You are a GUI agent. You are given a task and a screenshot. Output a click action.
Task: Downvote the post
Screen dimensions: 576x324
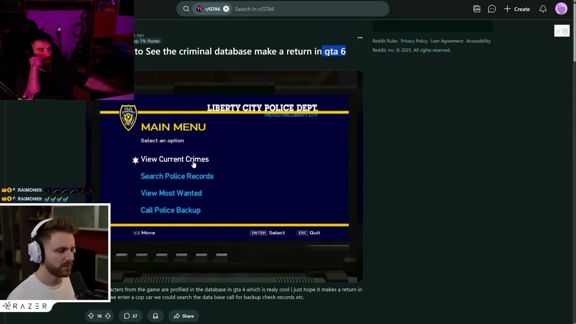pyautogui.click(x=108, y=316)
